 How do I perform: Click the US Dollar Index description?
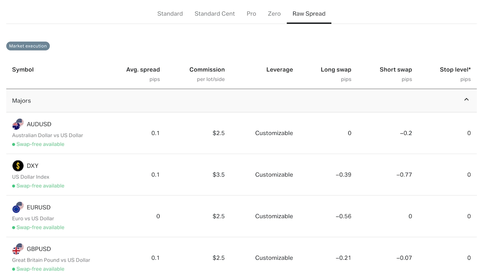tap(31, 177)
